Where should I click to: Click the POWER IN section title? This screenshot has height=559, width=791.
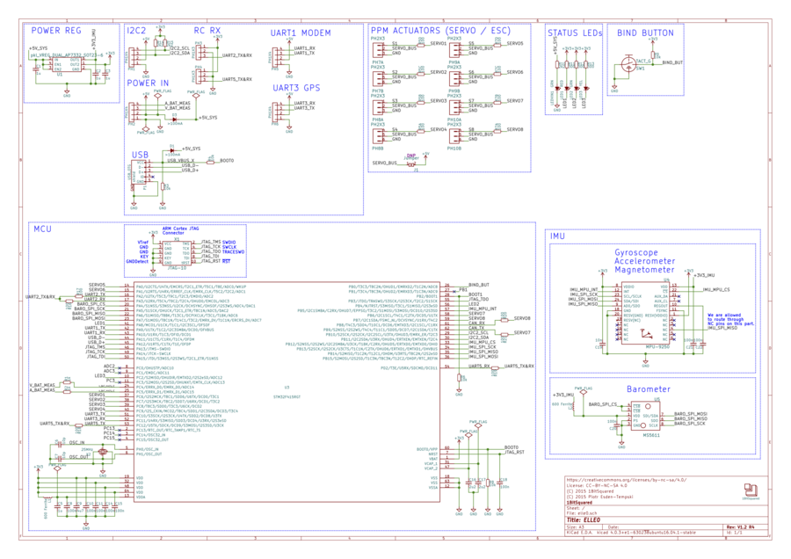pyautogui.click(x=148, y=83)
